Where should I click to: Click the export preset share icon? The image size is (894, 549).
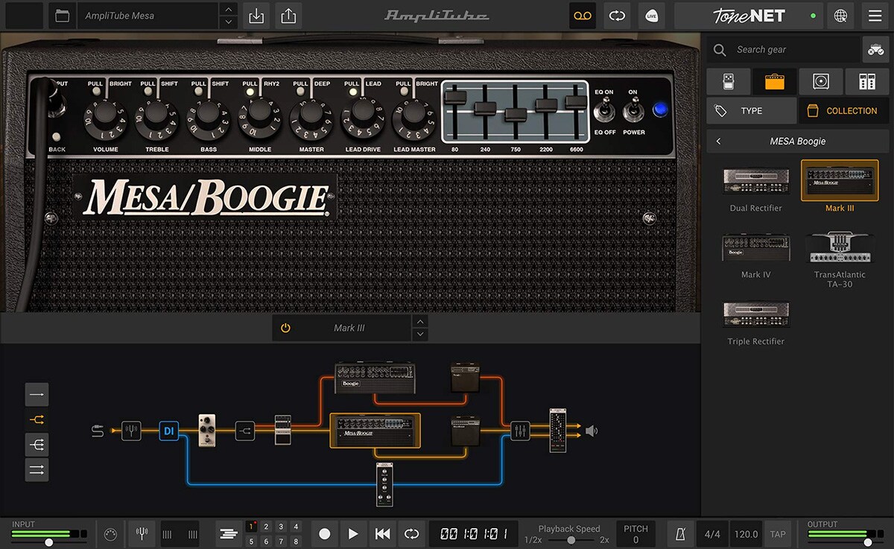288,16
